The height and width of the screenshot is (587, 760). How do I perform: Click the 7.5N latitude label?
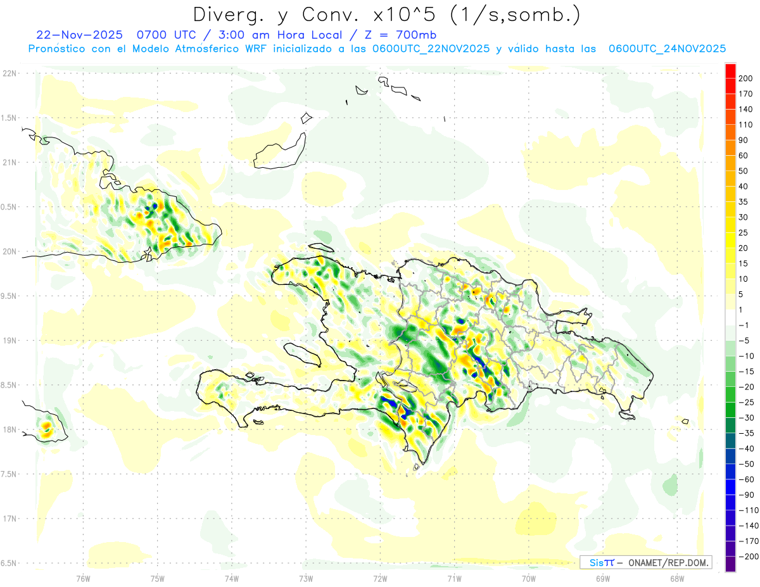point(9,474)
